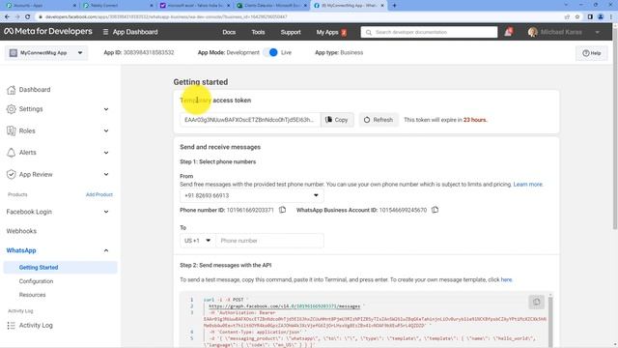Click the Meta for Developers logo
Viewport: 618px width, 348px height.
coord(48,31)
